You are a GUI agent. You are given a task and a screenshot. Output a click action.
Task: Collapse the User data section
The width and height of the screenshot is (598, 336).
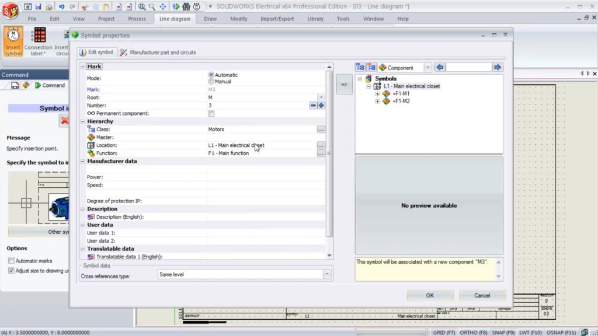pyautogui.click(x=82, y=225)
